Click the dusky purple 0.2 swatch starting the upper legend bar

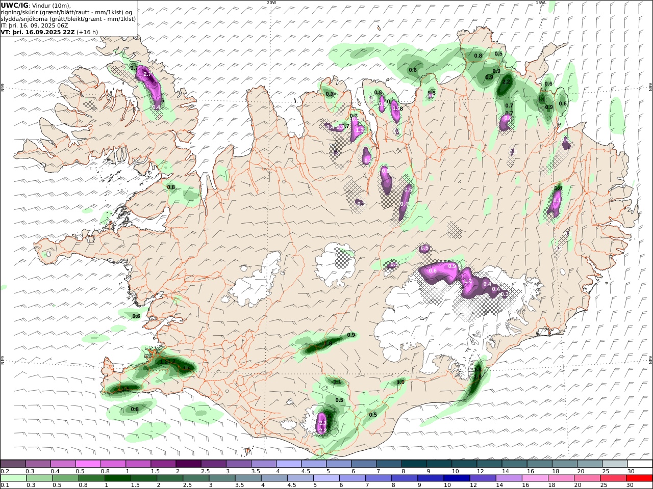pos(13,464)
